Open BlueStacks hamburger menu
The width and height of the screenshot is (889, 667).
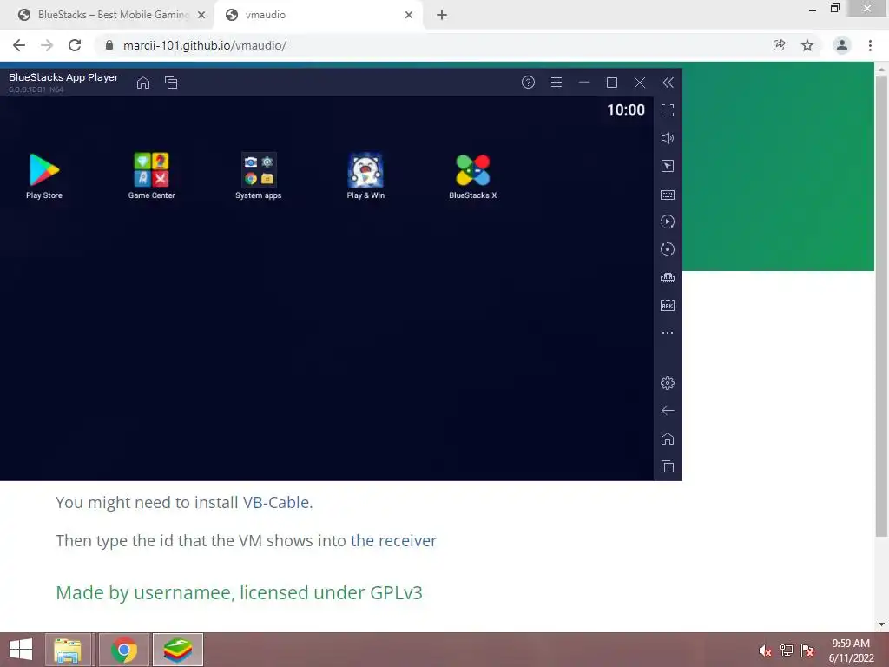click(556, 83)
